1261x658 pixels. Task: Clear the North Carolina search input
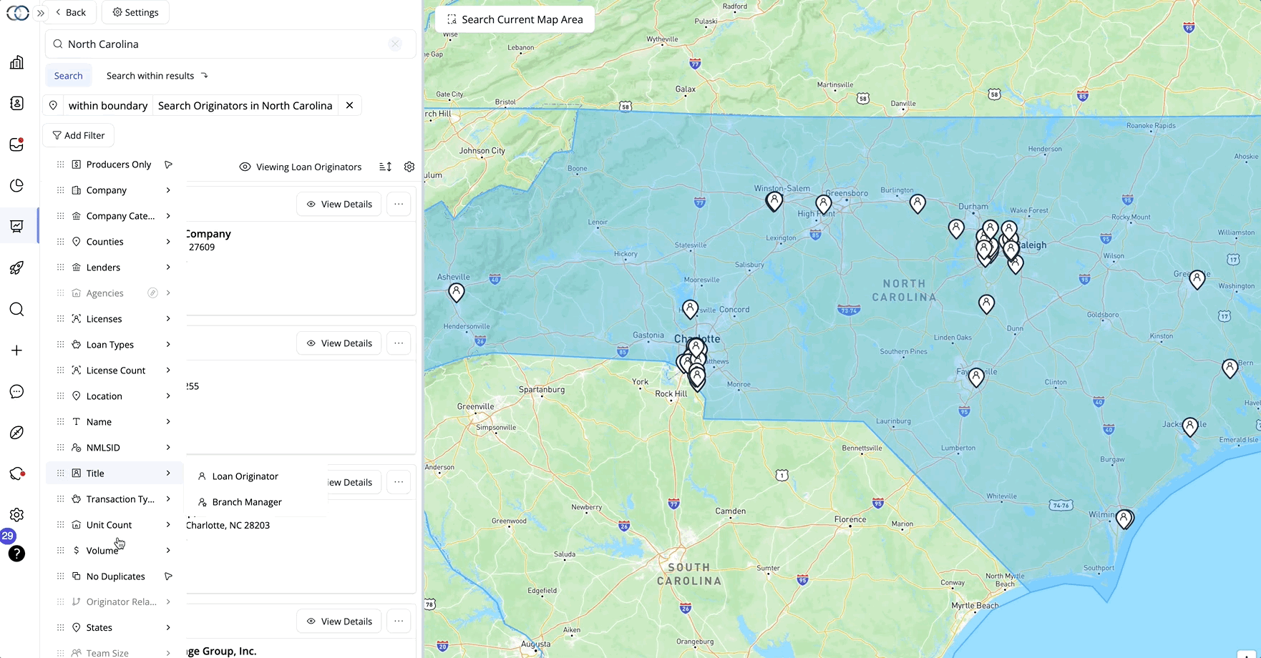coord(396,44)
